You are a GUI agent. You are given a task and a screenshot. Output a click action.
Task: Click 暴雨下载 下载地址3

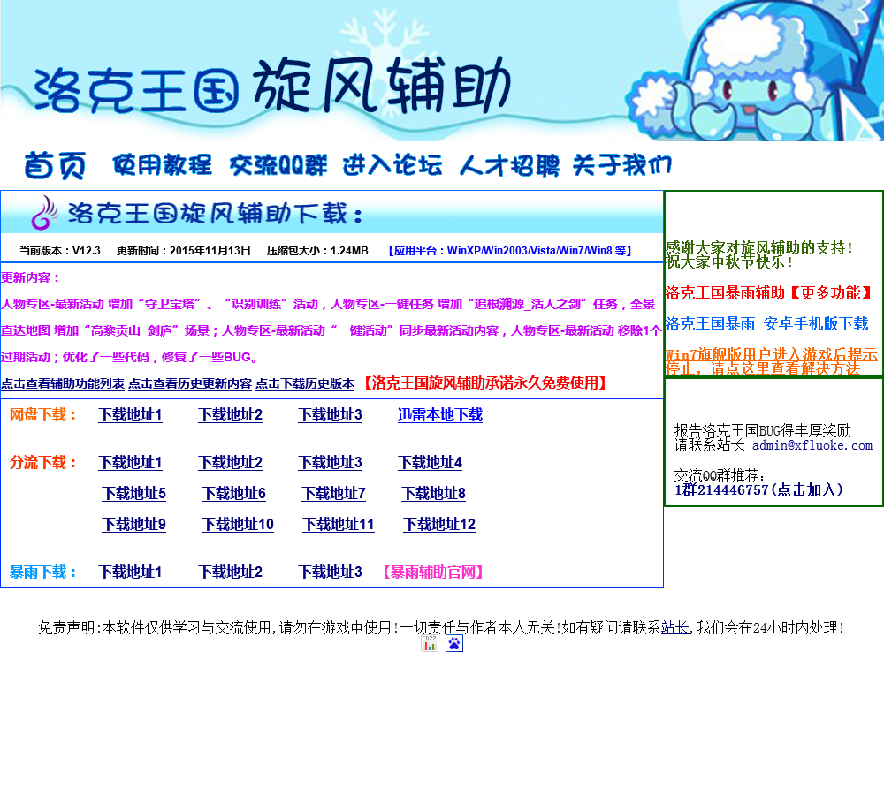[x=330, y=572]
